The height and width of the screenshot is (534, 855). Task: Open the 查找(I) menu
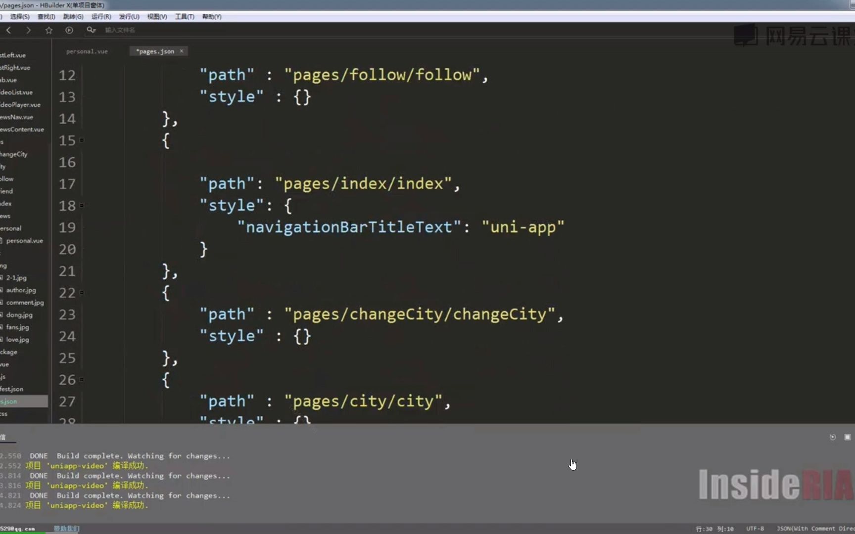click(47, 17)
